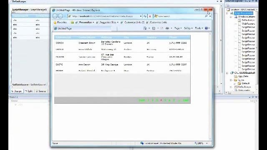Click the website project globe icon in Solution Explorer
Image resolution: width=267 pixels, height=150 pixels.
click(232, 73)
